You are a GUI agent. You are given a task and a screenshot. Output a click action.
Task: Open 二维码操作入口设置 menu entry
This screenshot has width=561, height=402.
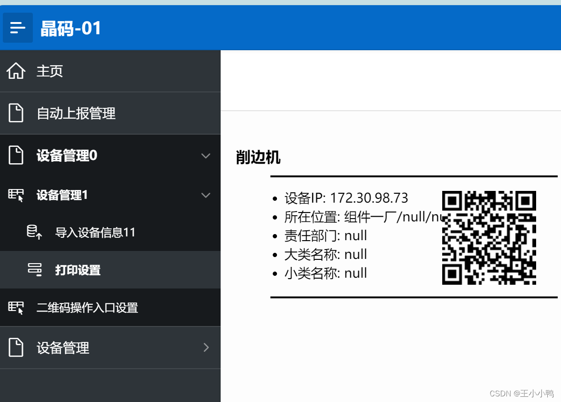tap(110, 308)
